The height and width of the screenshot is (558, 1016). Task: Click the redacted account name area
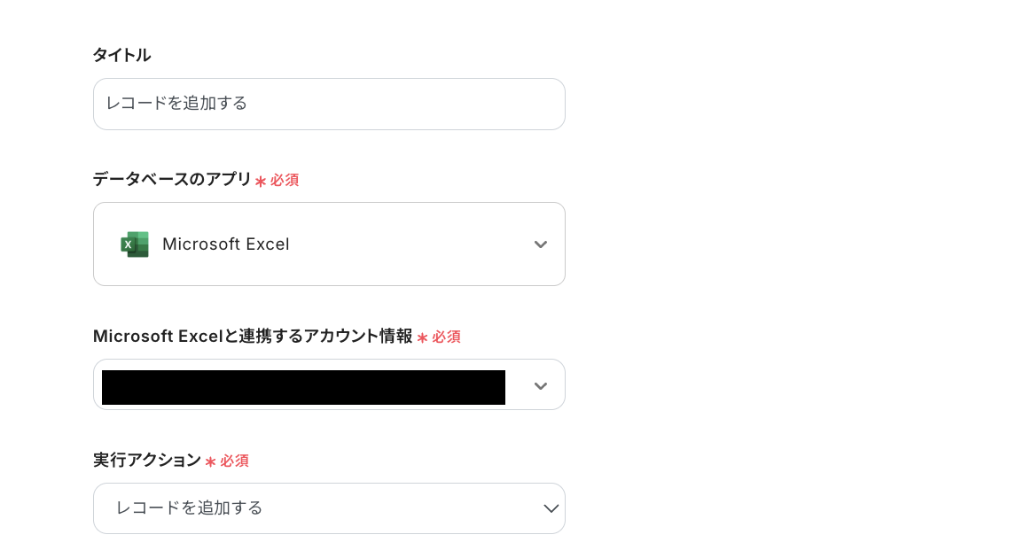click(302, 387)
